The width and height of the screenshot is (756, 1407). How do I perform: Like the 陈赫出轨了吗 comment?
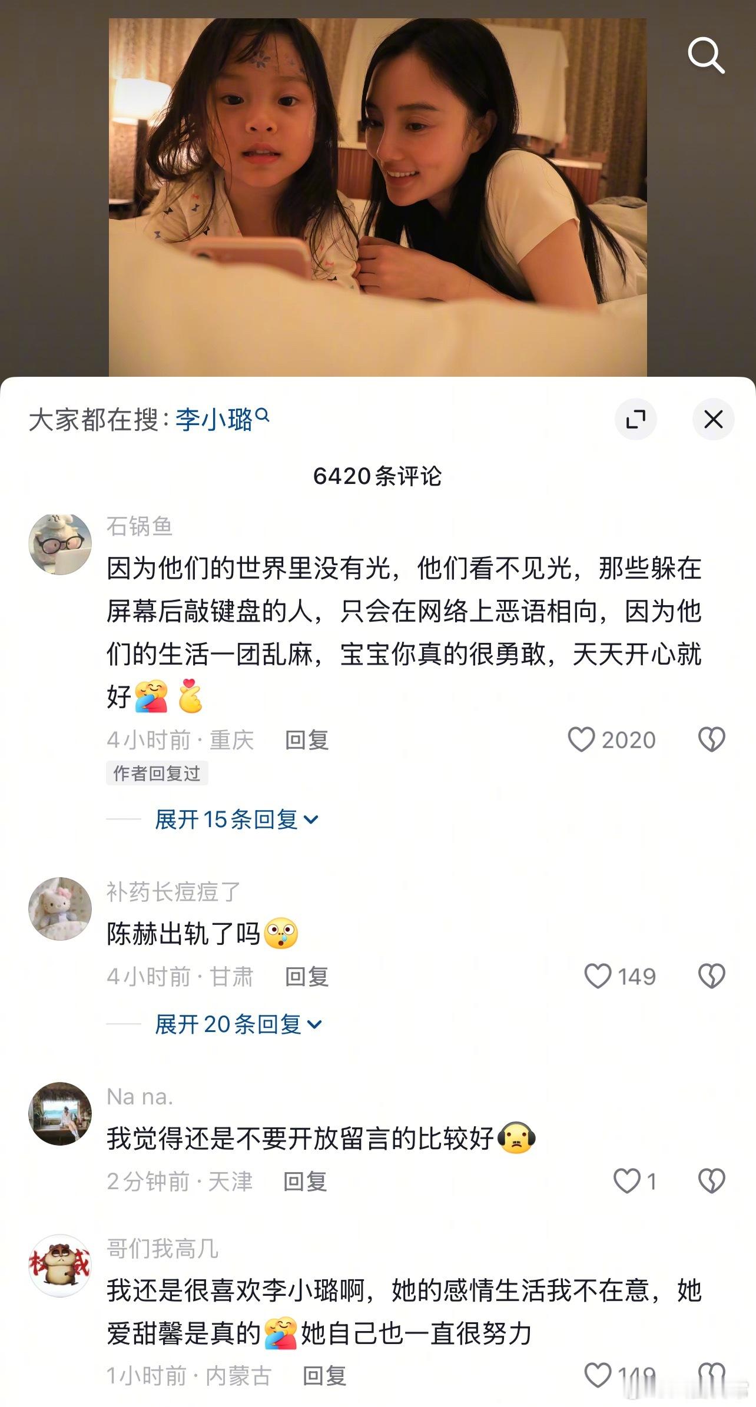[x=598, y=976]
